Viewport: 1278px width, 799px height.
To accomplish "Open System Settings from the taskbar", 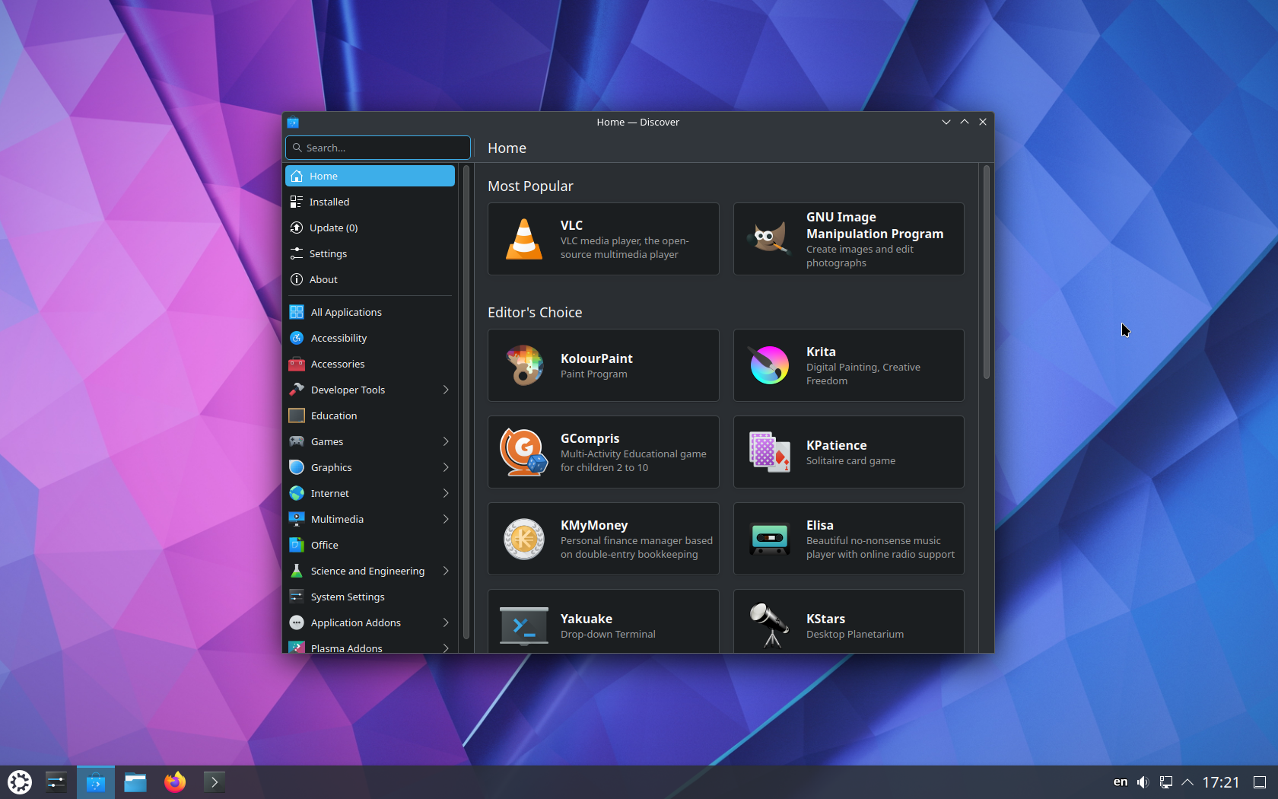I will [x=56, y=782].
